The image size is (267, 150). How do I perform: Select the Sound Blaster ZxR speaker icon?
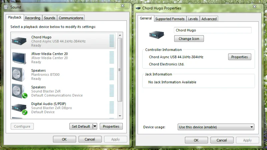tap(20, 91)
